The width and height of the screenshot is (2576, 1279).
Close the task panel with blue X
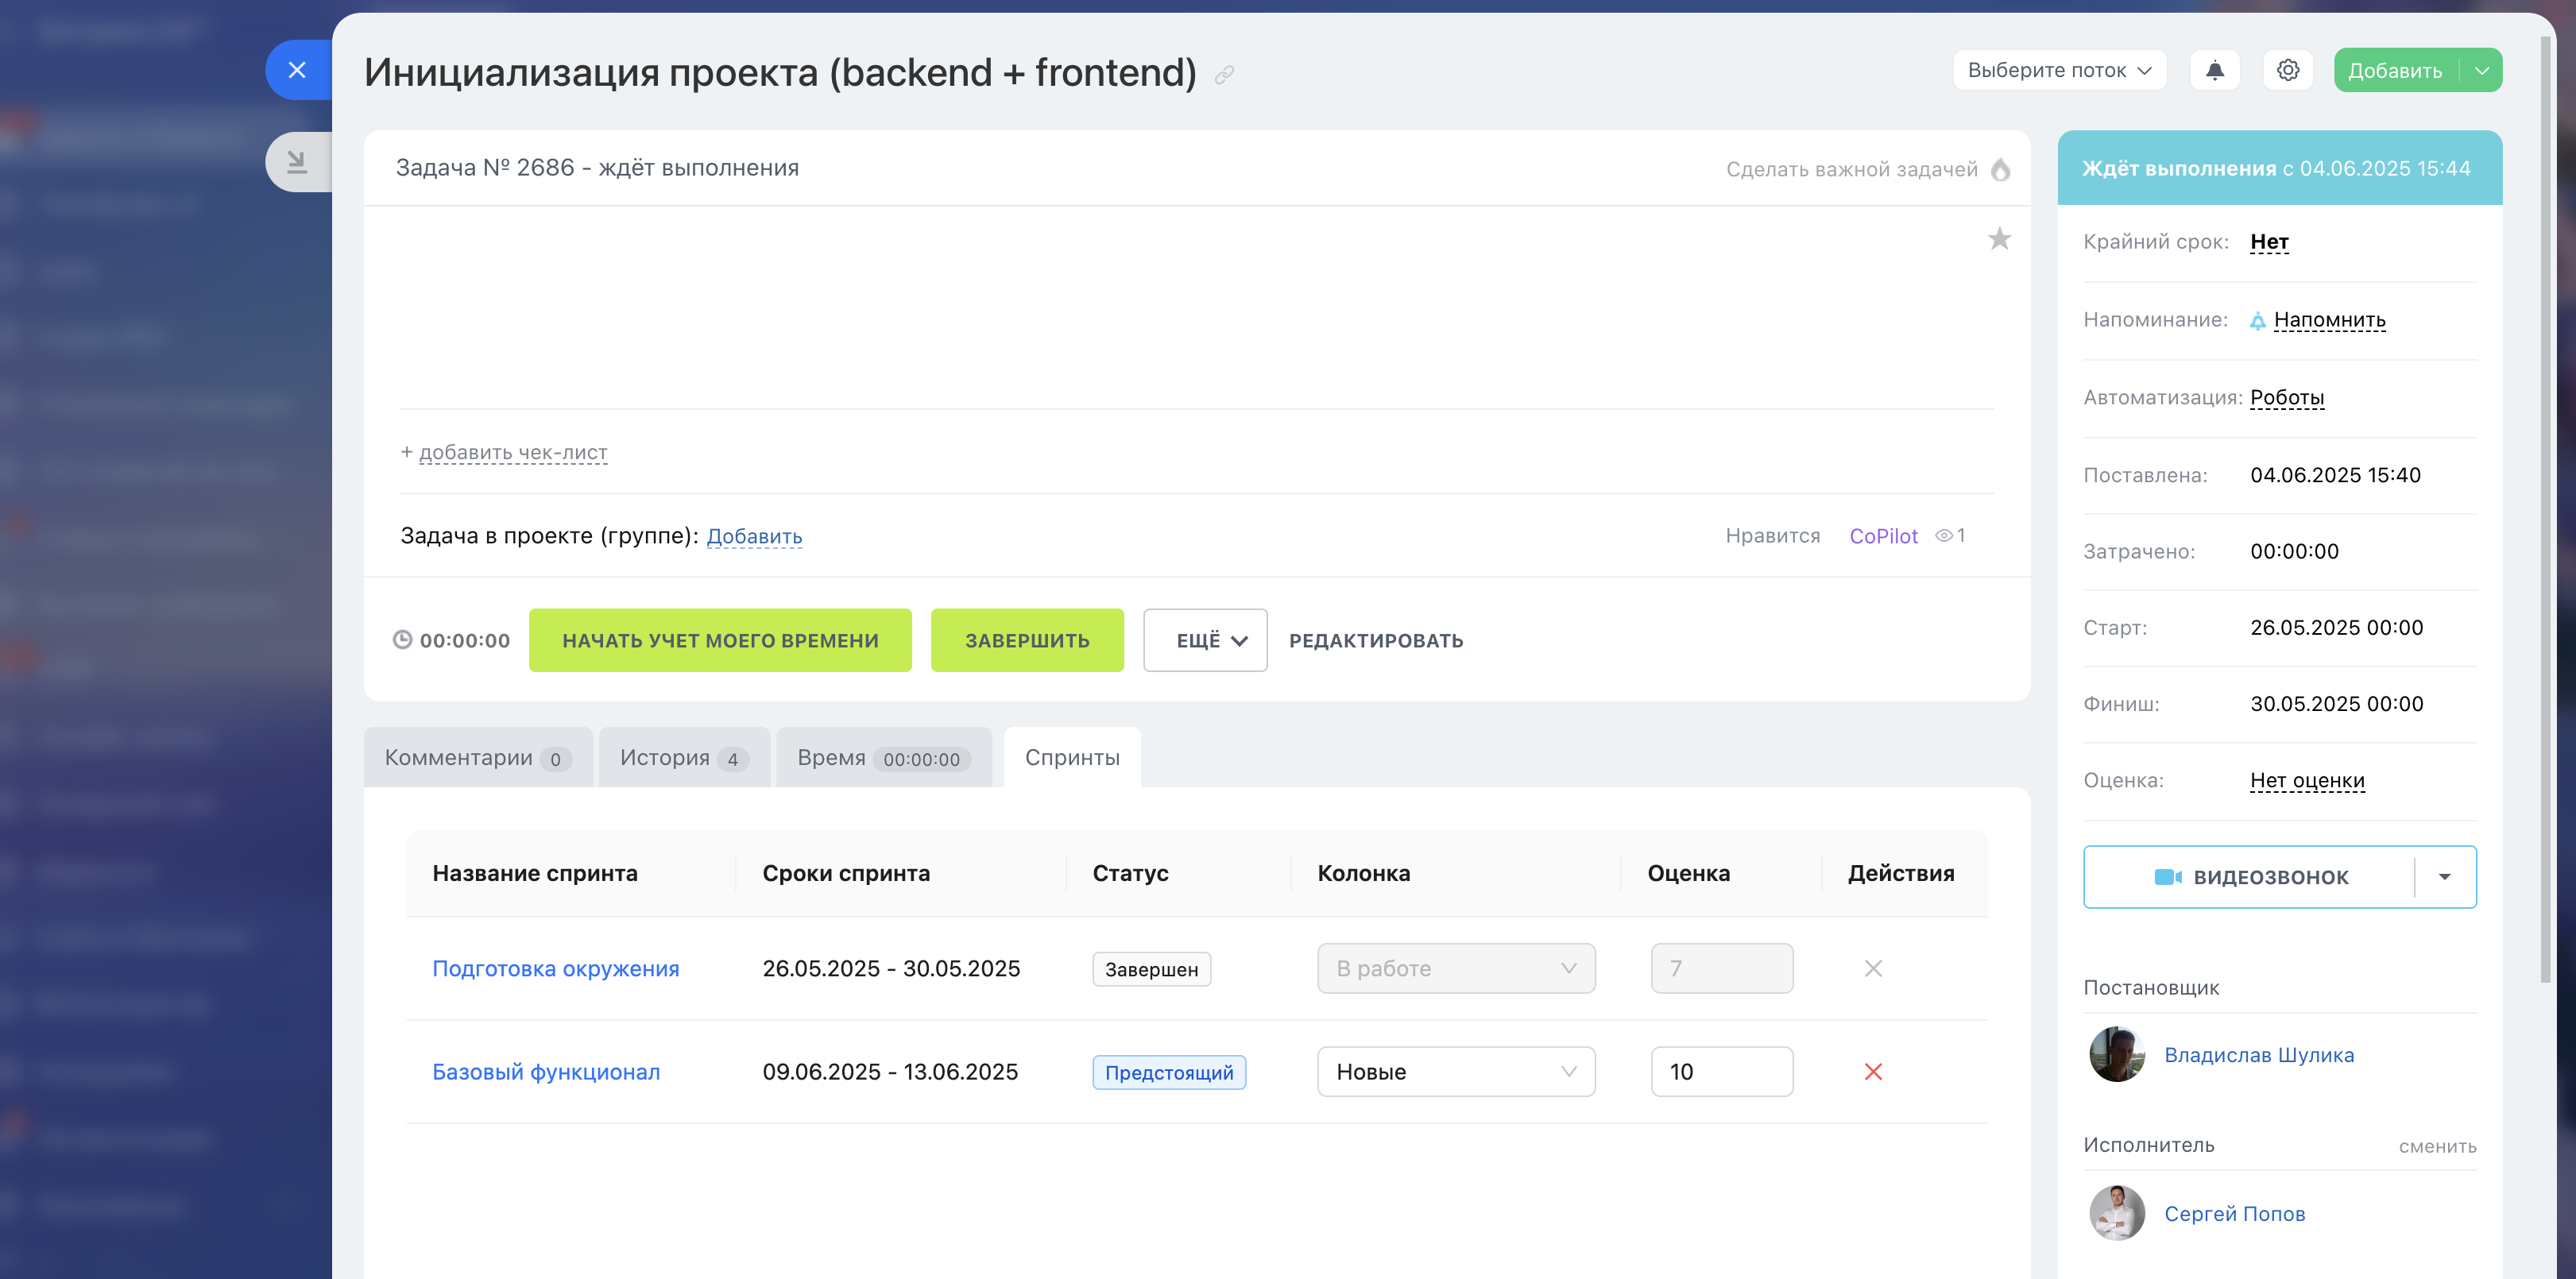click(297, 70)
